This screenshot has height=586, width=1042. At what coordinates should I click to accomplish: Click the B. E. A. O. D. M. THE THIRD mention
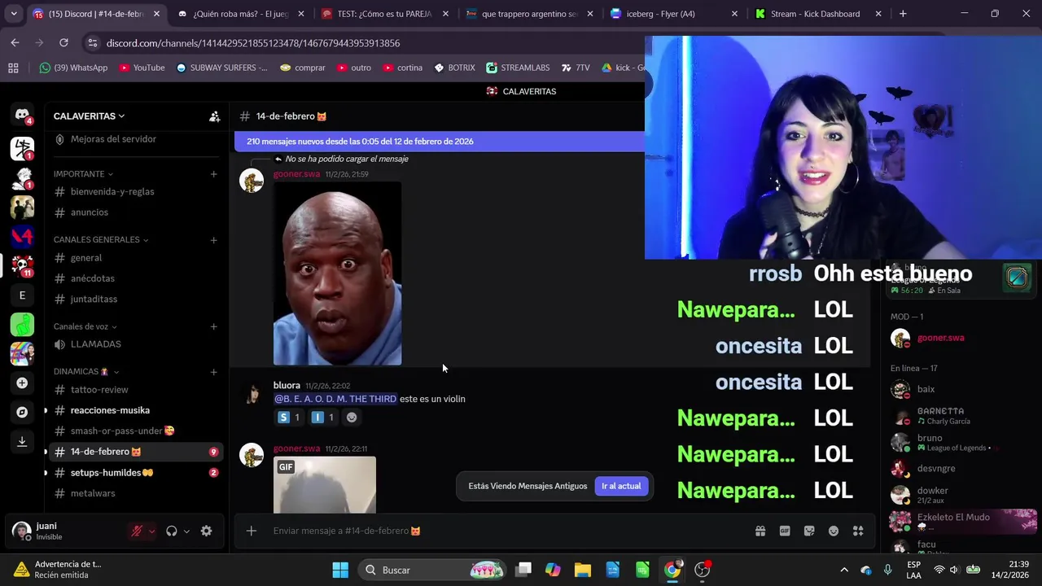[335, 399]
